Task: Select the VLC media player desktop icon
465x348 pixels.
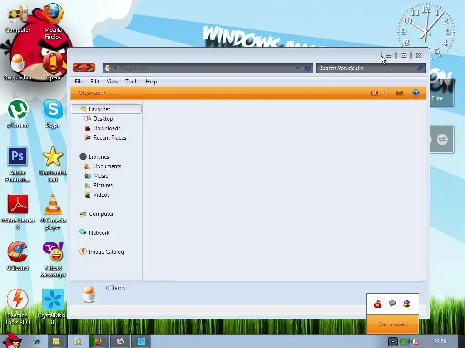Action: coord(53,212)
